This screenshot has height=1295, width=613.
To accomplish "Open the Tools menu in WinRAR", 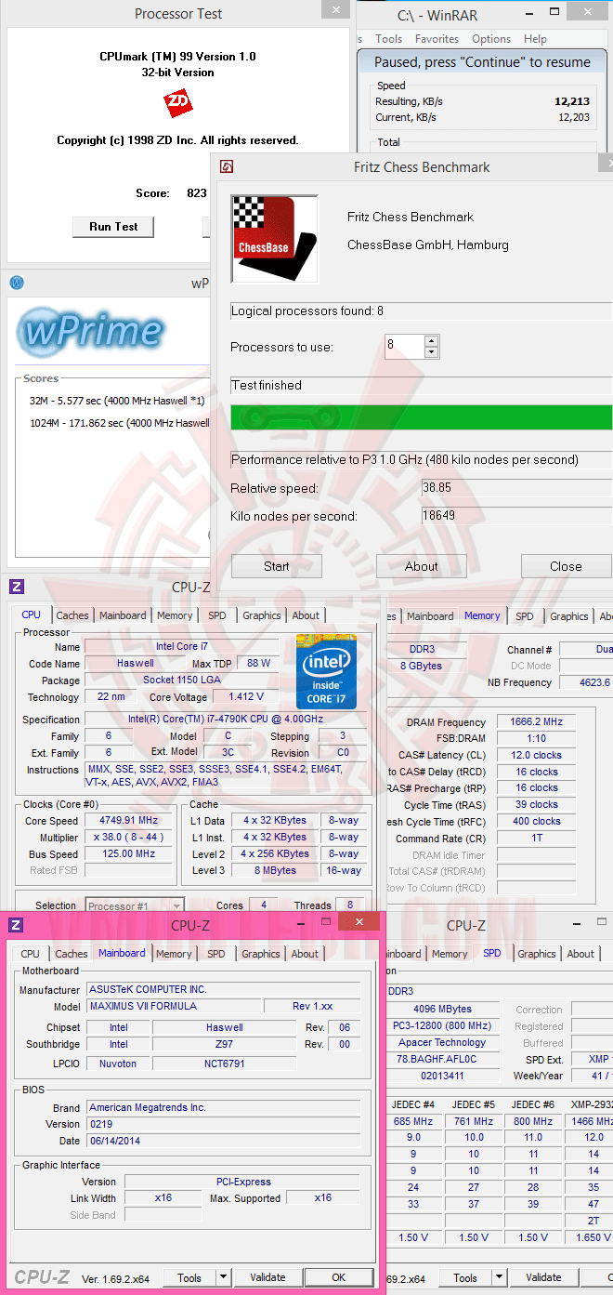I will 389,39.
